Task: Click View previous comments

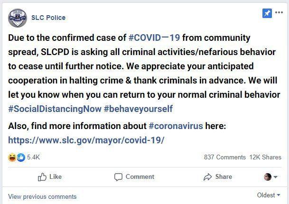Action: point(42,196)
